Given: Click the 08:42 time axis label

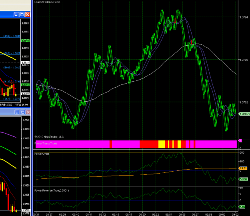Looking at the screenshot, I should pos(102,214).
